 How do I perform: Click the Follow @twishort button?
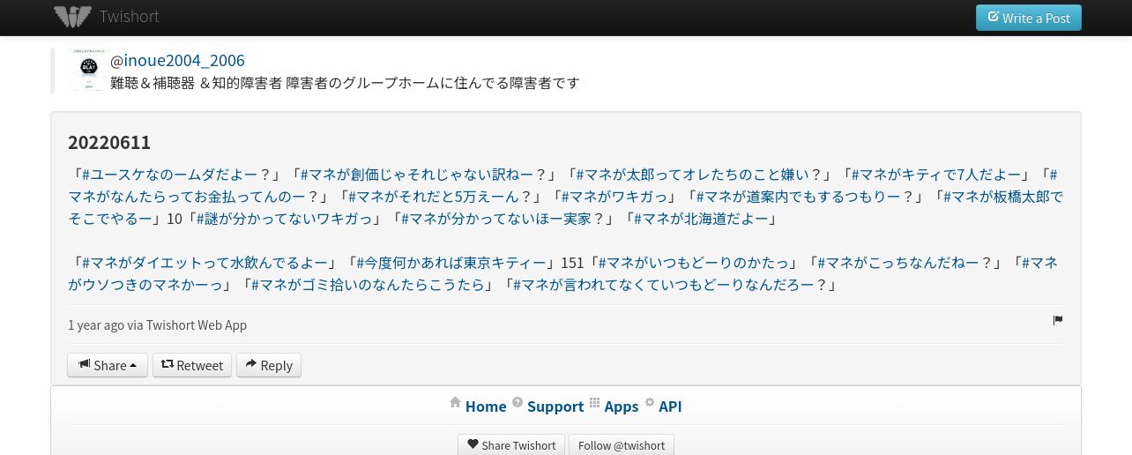(x=622, y=445)
